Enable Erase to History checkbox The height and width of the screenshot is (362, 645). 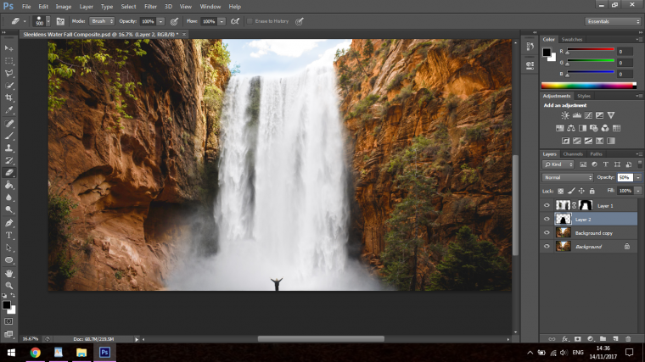(250, 21)
